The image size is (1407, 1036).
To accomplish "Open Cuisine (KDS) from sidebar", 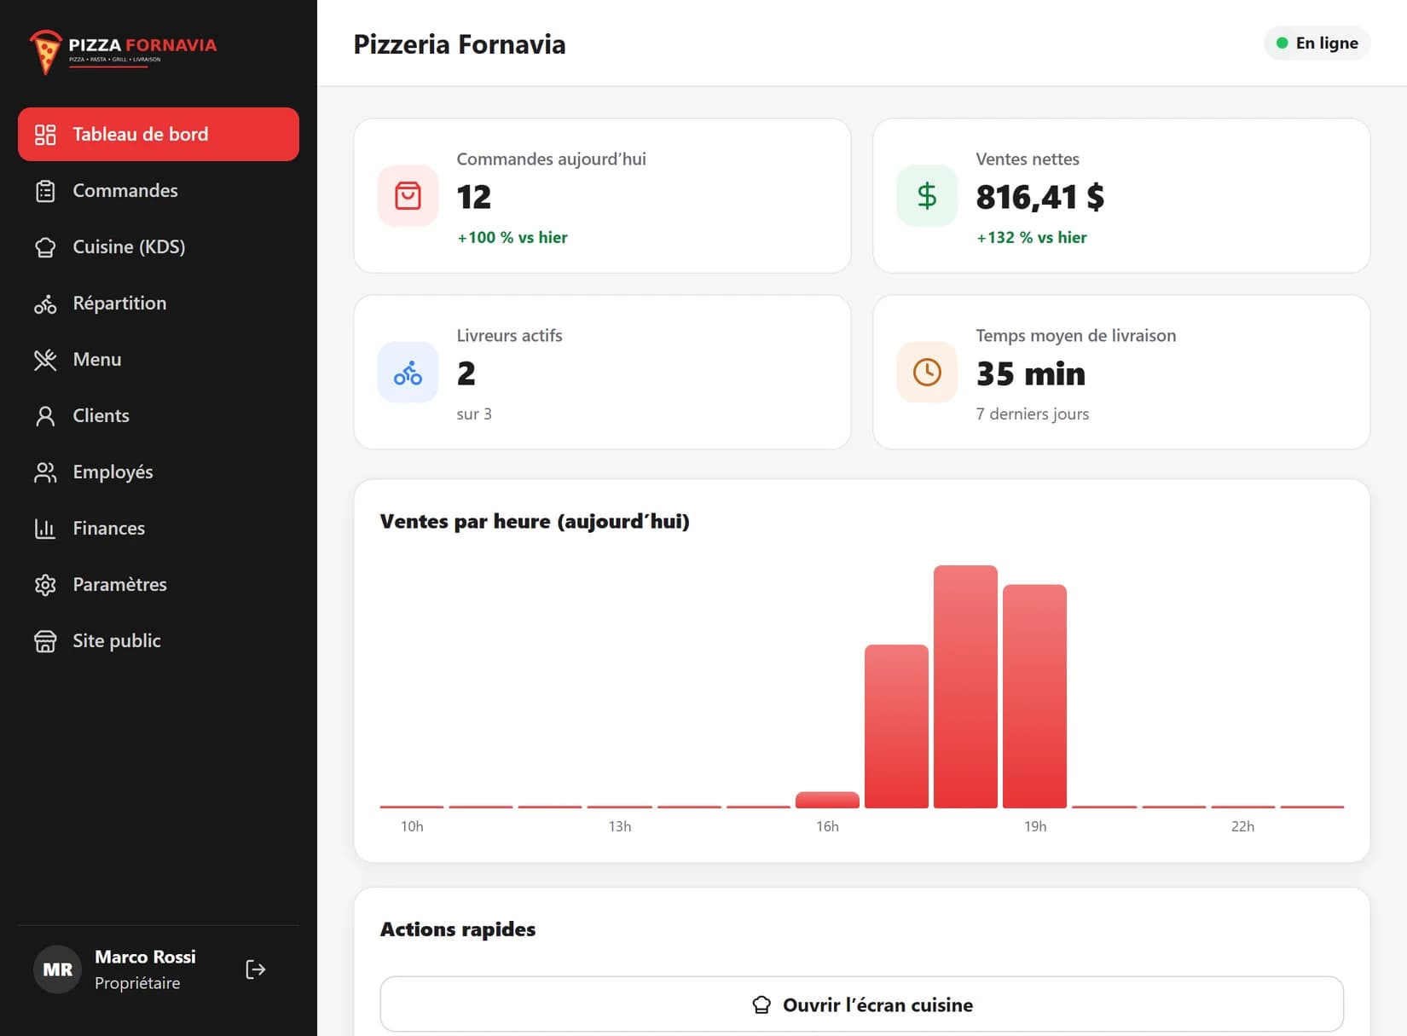I will click(x=159, y=246).
